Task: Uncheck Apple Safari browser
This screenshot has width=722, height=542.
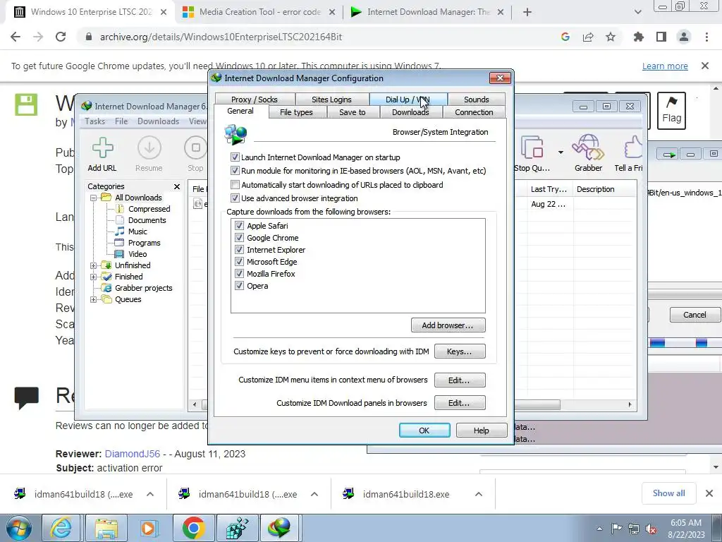Action: 239,225
